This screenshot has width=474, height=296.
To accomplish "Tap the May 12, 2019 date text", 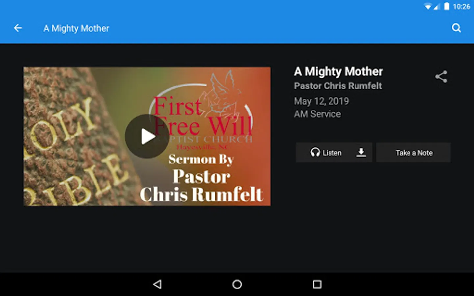I will [x=321, y=101].
